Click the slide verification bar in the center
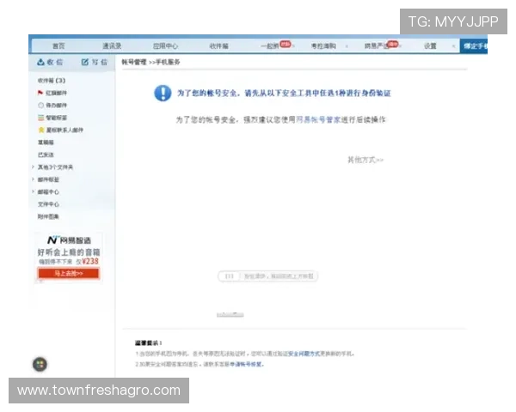This screenshot has height=412, width=516. click(267, 276)
